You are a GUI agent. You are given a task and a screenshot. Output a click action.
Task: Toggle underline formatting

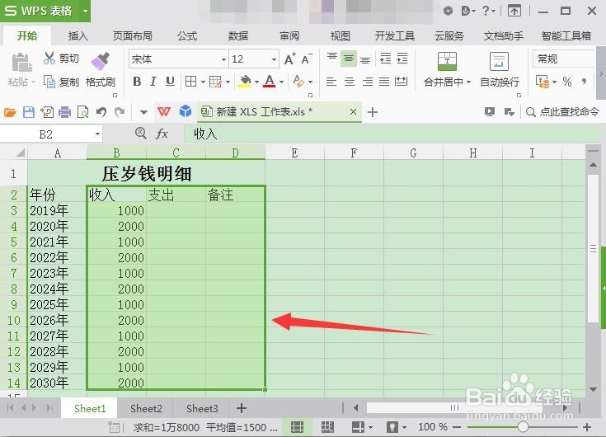click(170, 82)
